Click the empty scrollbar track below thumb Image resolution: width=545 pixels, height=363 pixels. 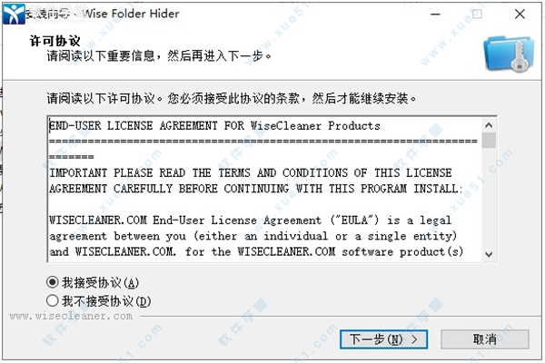click(489, 198)
